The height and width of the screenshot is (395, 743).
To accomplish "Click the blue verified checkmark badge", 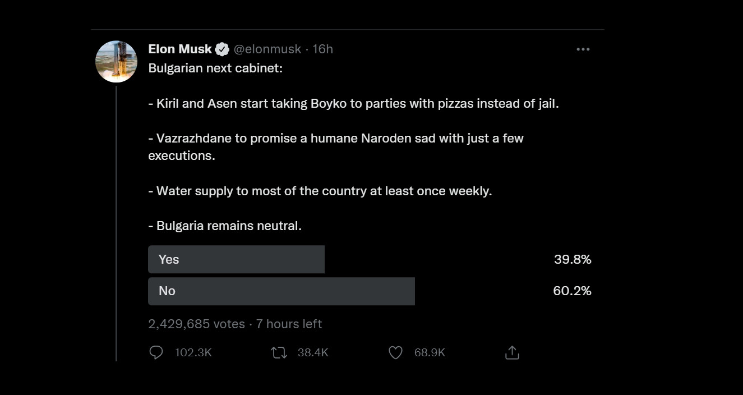I will [x=223, y=49].
